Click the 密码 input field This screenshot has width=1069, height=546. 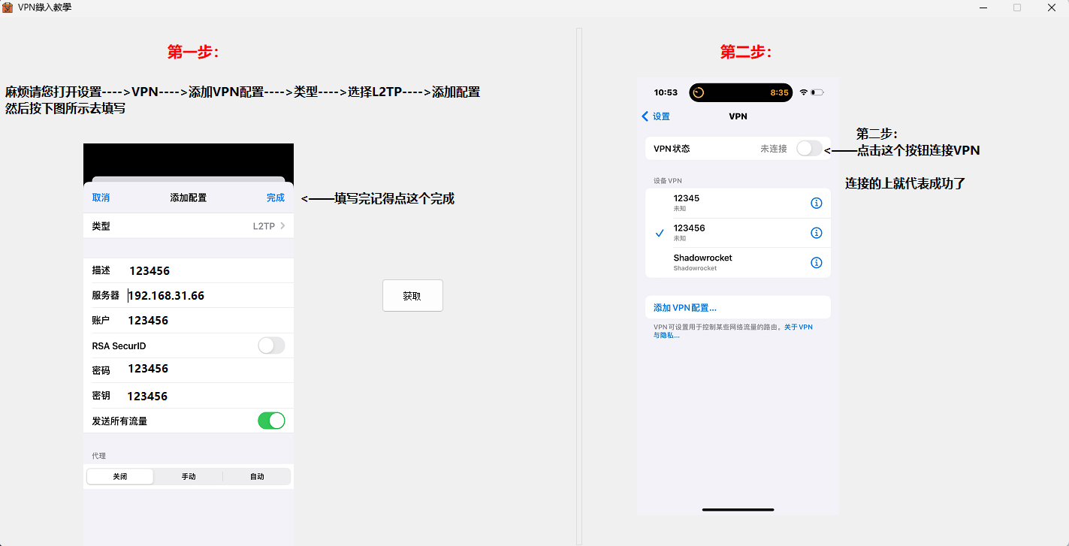click(189, 370)
